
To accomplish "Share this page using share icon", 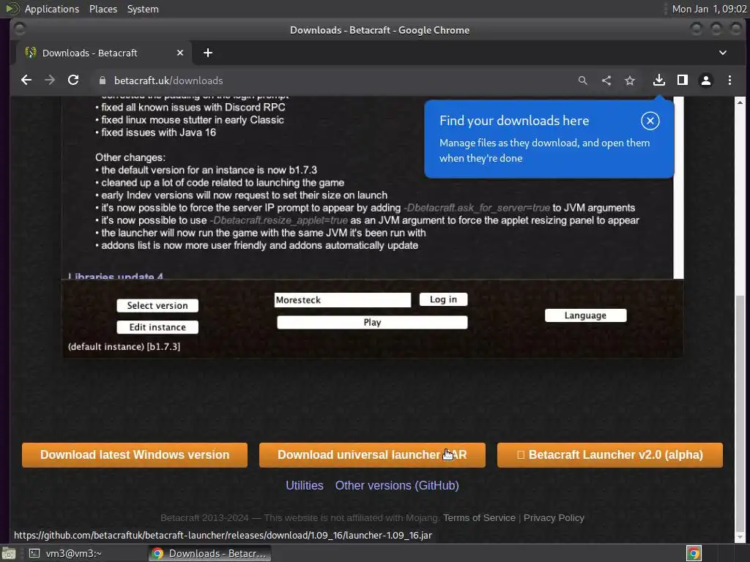I will [x=606, y=80].
